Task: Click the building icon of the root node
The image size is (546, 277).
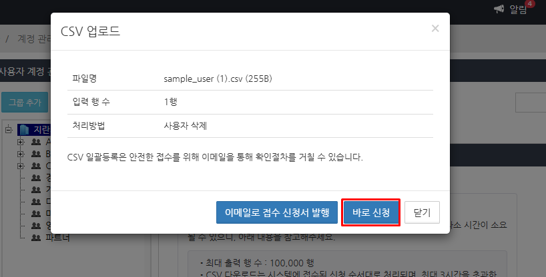Action: pyautogui.click(x=25, y=130)
